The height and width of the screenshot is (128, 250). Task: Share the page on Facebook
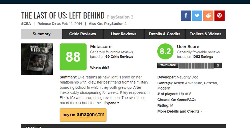click(186, 16)
